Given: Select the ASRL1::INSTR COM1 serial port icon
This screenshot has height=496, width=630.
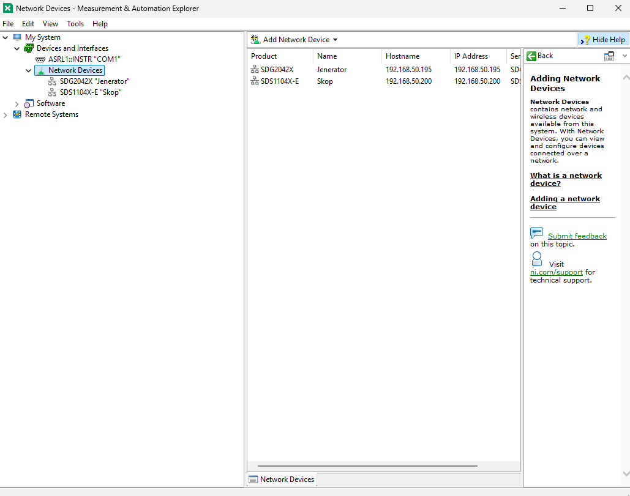Looking at the screenshot, I should (40, 59).
